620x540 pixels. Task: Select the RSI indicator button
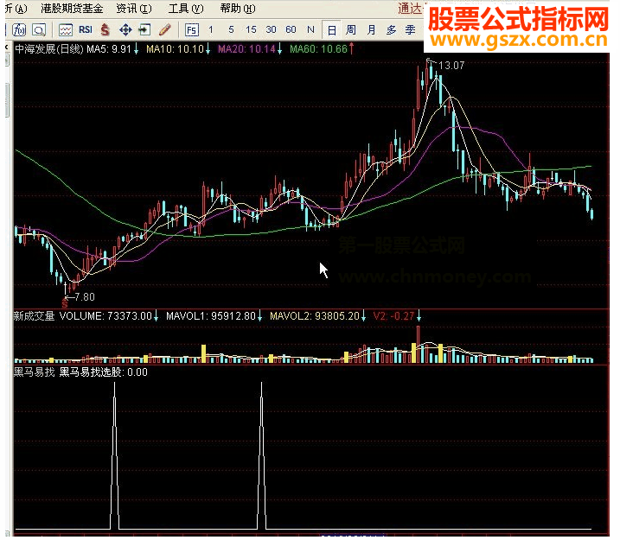tap(86, 29)
